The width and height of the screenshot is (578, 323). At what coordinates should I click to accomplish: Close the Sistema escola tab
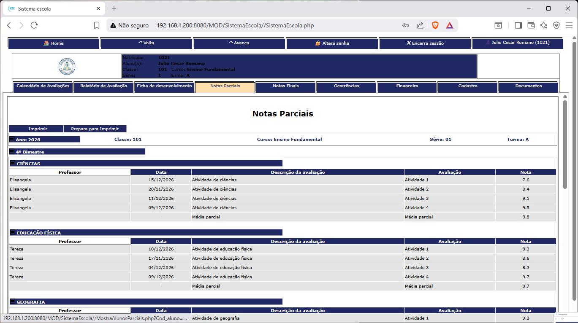point(98,8)
